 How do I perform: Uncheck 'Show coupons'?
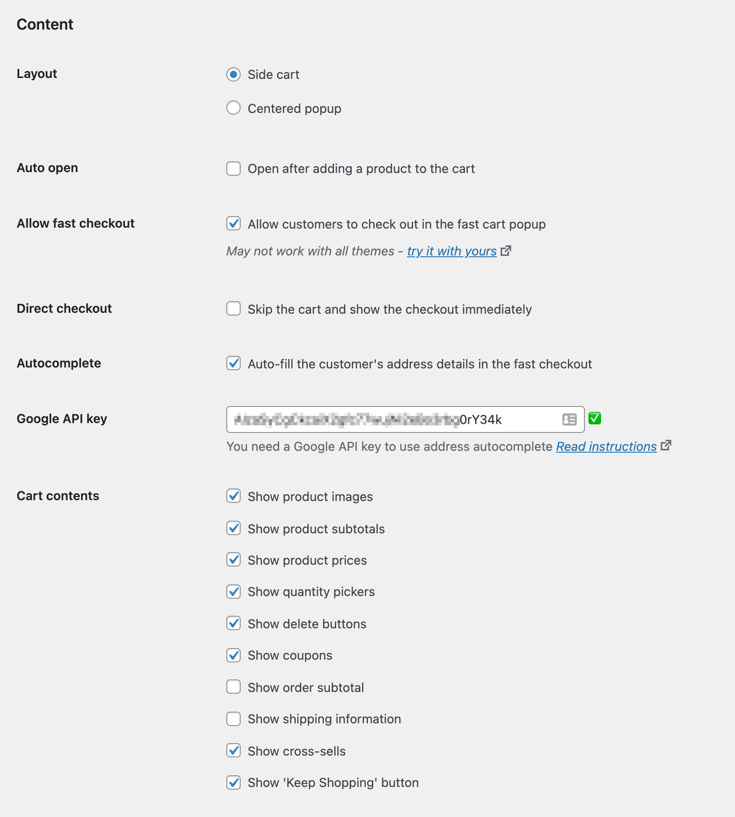click(233, 655)
